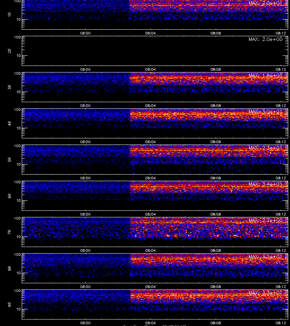The width and height of the screenshot is (290, 326).
Task: Click the bright orange band in the 3R spectrogram
Action: (x=209, y=79)
